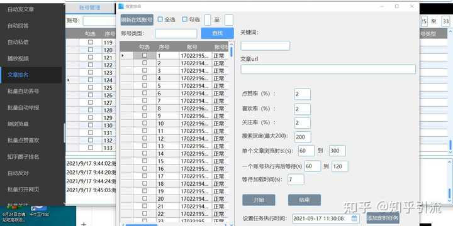Select log line 2021/9/17 9:45:03

91,190
